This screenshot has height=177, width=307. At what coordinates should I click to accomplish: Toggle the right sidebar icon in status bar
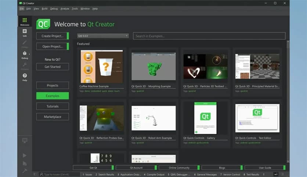click(282, 174)
